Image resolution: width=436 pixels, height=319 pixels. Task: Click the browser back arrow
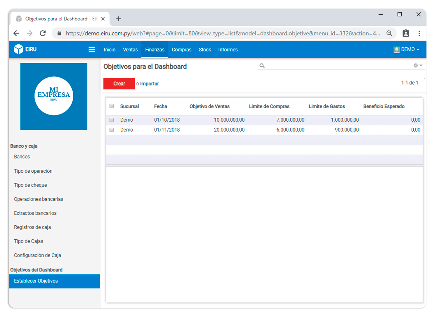click(x=16, y=33)
